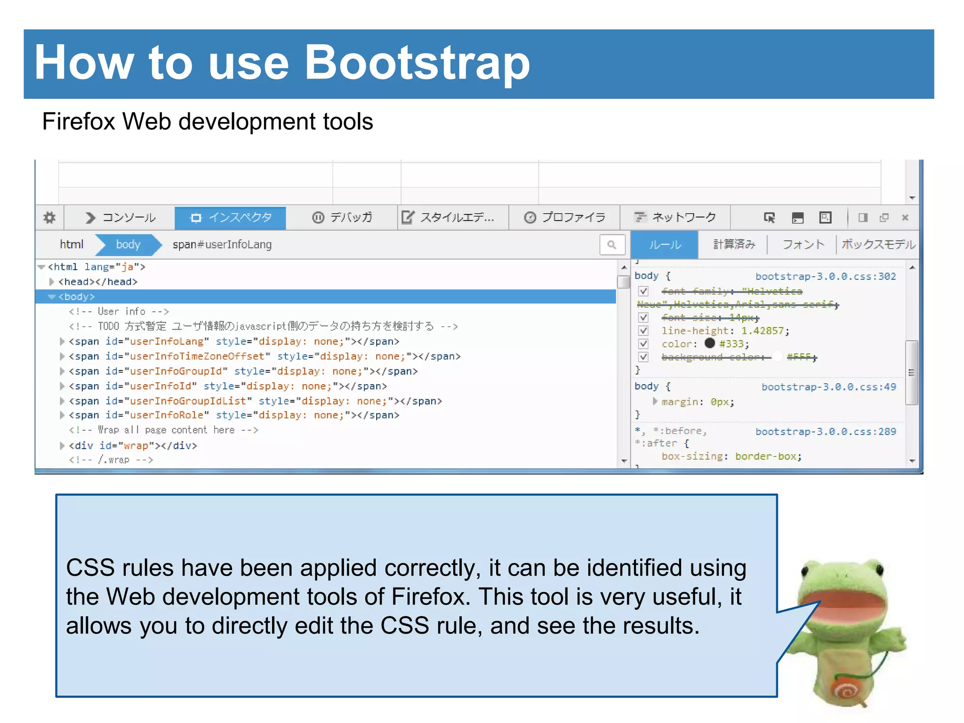
Task: Expand the margin shorthand property
Action: click(655, 402)
